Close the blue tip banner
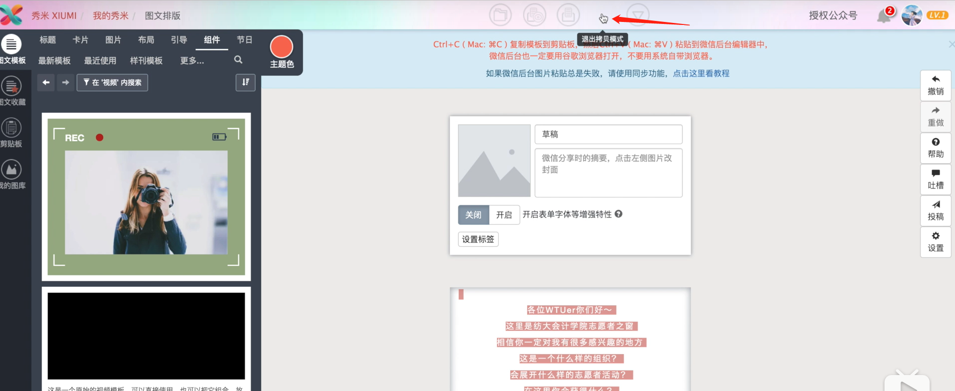 [x=952, y=44]
